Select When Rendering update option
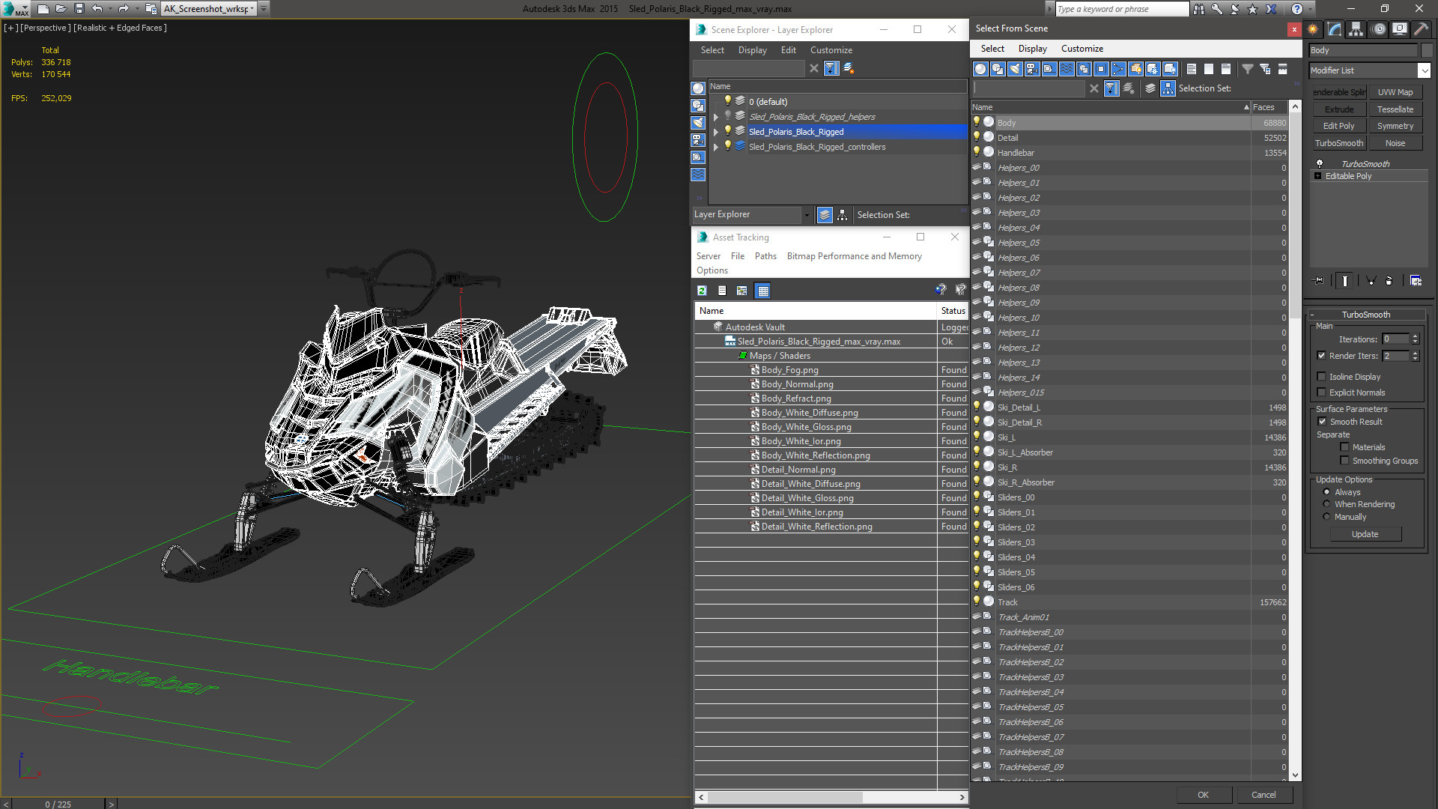This screenshot has height=809, width=1438. [1326, 504]
